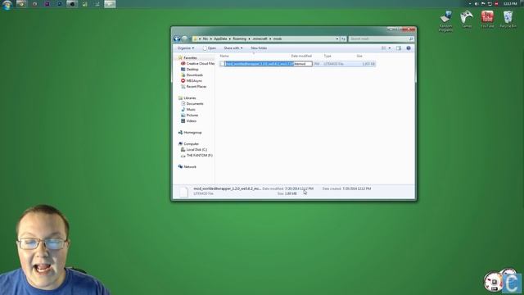Viewport: 524px width, 295px height.
Task: Select .minecraft in the address breadcrumb
Action: 260,39
